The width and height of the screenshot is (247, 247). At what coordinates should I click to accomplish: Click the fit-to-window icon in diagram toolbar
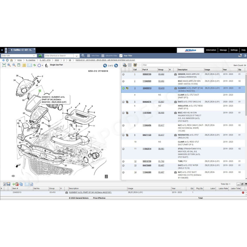coord(4,65)
